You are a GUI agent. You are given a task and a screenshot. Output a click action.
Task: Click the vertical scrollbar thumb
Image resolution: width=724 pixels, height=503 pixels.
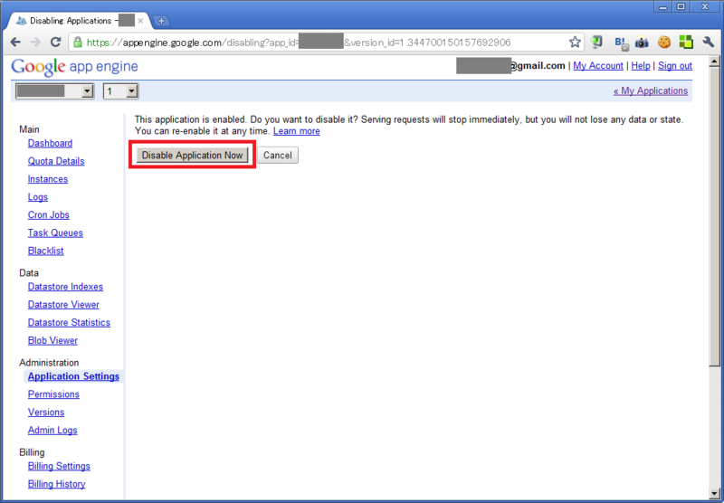coord(714,217)
